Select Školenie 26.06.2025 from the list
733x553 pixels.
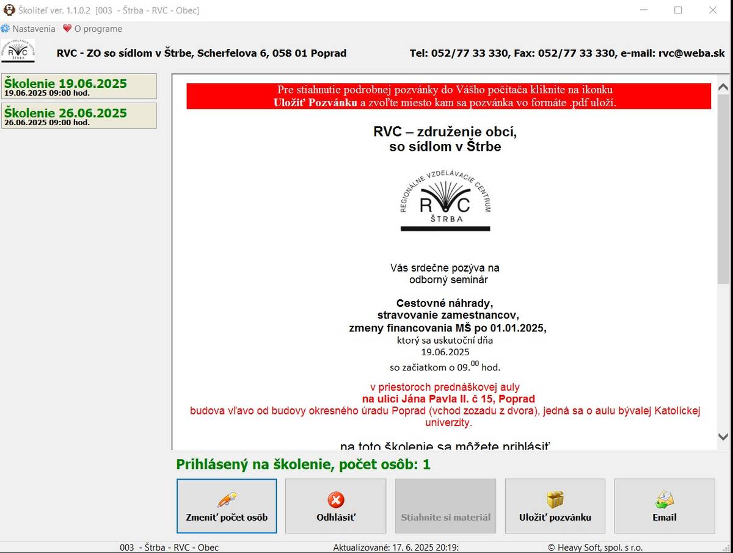(79, 115)
